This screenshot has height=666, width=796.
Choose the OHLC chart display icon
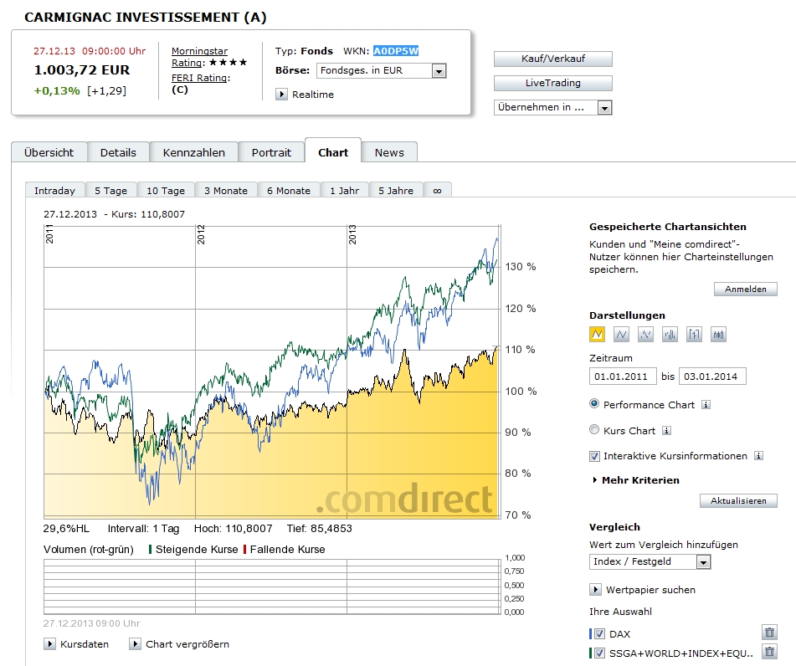[x=694, y=335]
